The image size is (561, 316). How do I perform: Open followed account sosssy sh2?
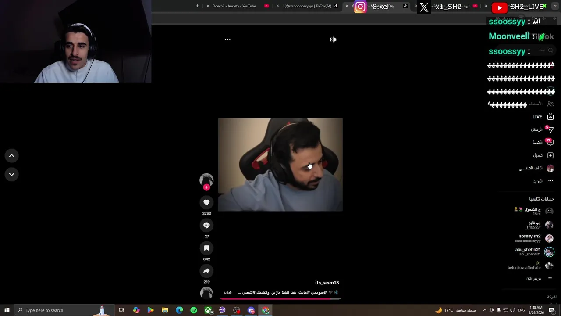click(535, 238)
